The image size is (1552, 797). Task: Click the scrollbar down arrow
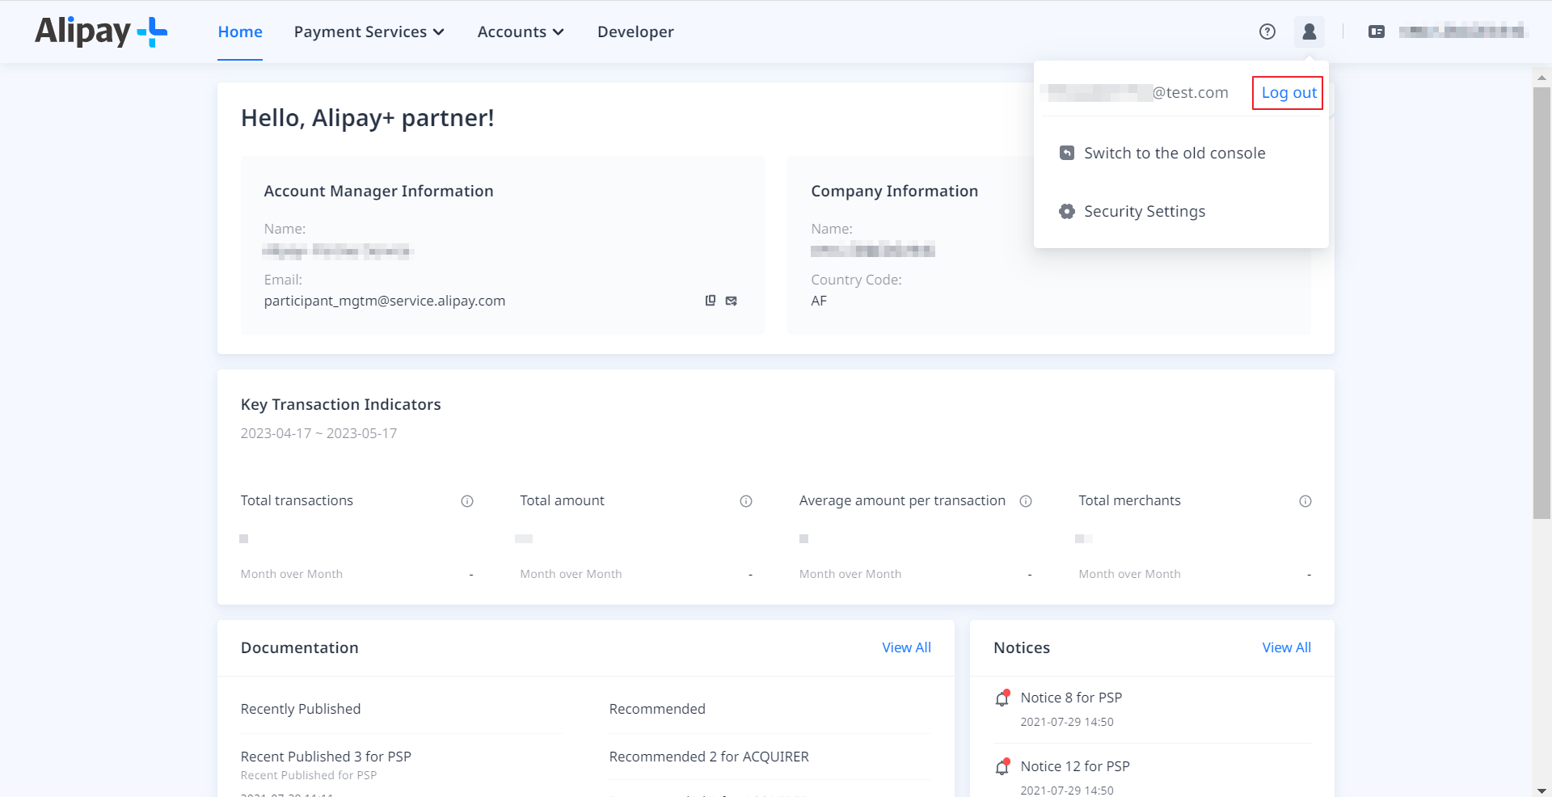click(1541, 790)
